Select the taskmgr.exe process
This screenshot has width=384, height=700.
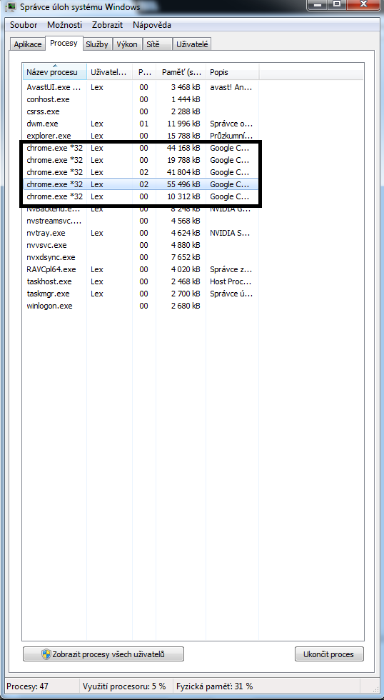point(141,294)
